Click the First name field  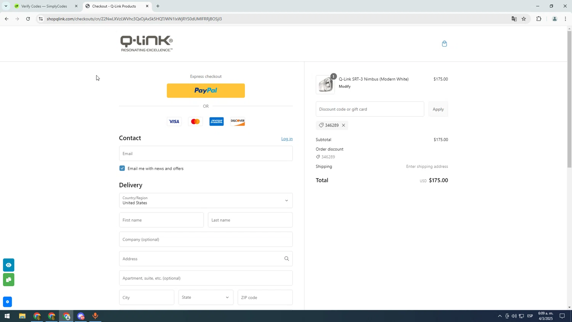click(161, 220)
